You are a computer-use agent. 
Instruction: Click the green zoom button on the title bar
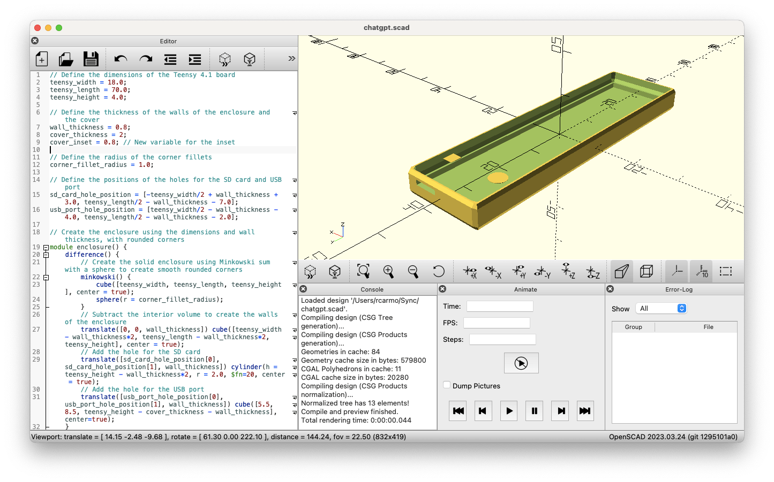(x=59, y=28)
